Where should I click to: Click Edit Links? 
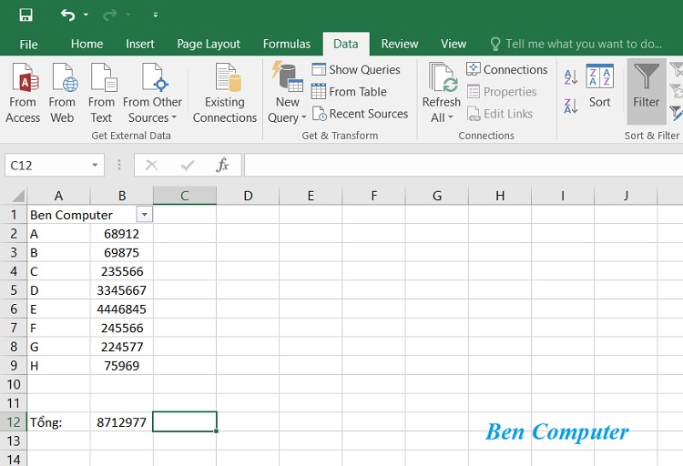click(500, 114)
